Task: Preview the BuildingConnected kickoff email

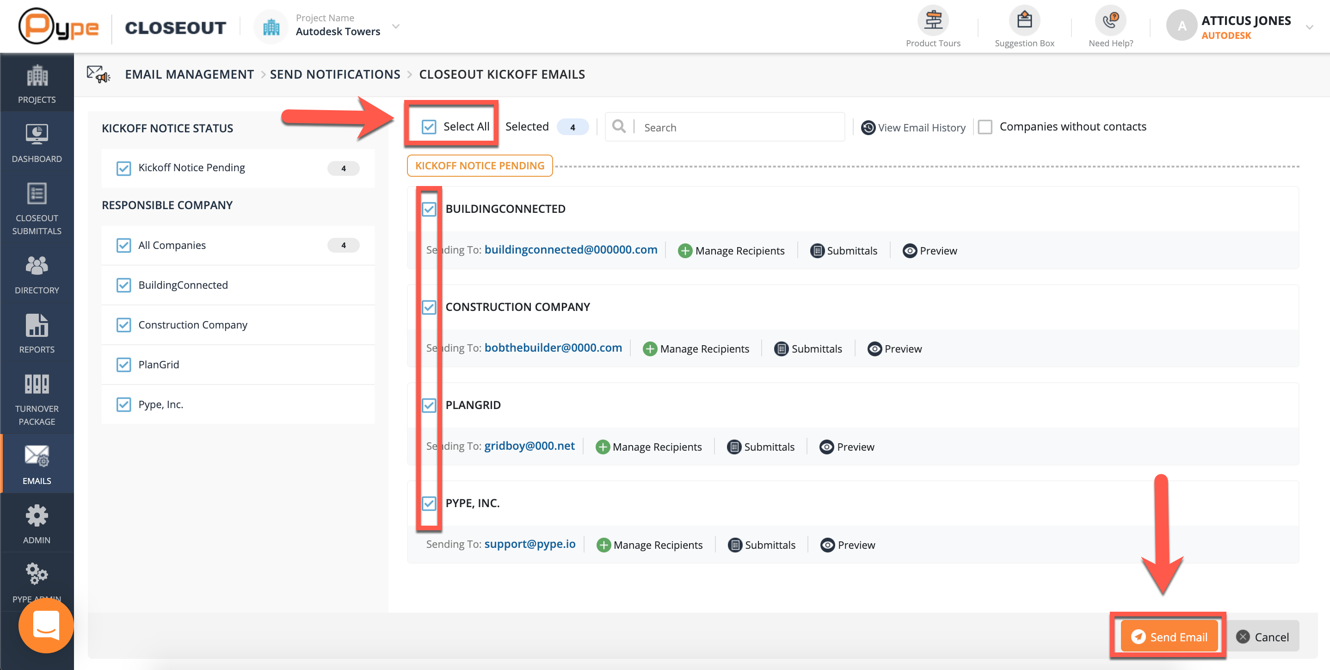Action: (930, 250)
